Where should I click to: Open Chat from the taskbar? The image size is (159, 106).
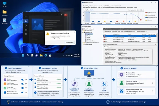(37, 55)
